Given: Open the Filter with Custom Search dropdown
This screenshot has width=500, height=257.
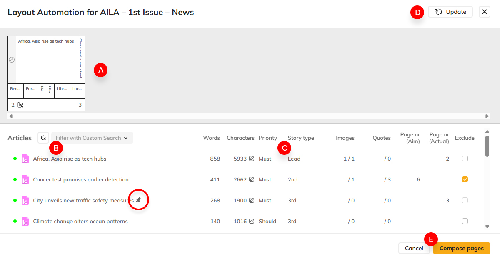Looking at the screenshot, I should pos(92,138).
